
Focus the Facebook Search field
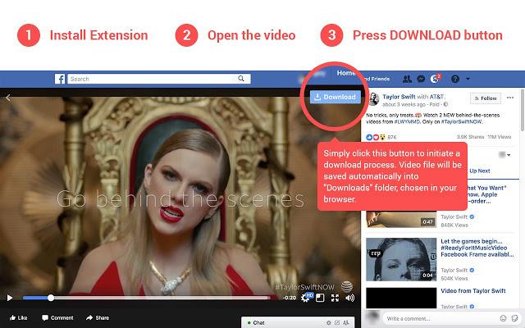tap(159, 79)
